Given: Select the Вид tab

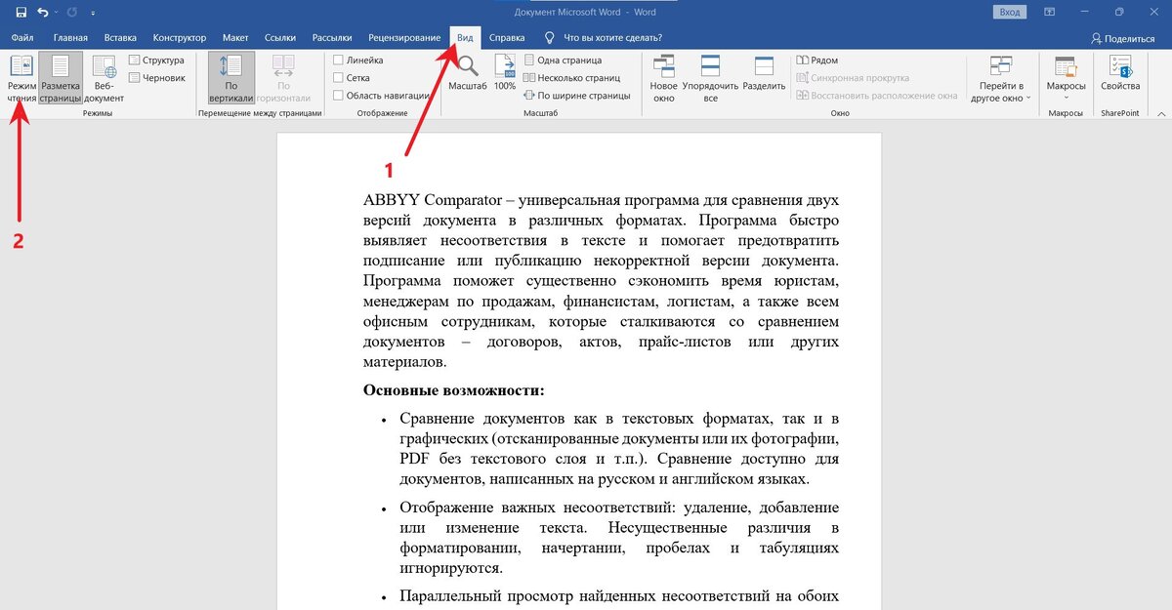Looking at the screenshot, I should [466, 38].
